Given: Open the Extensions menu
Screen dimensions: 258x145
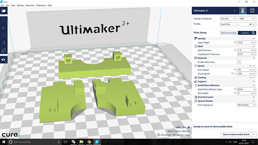Looking at the screenshot, I should pos(30,5).
